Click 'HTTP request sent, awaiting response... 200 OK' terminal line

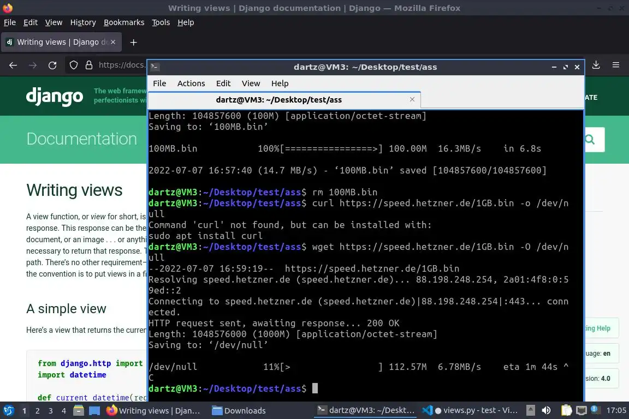[x=274, y=323]
